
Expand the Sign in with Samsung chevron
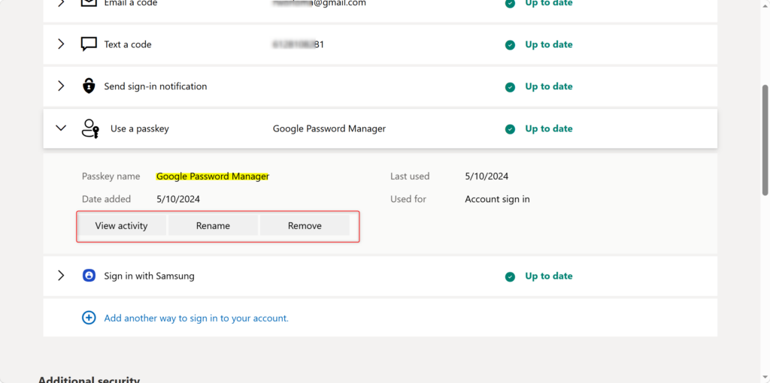click(61, 276)
